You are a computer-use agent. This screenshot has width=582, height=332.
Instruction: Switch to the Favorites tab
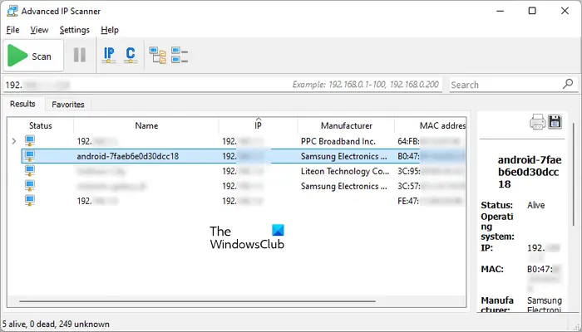(x=68, y=105)
